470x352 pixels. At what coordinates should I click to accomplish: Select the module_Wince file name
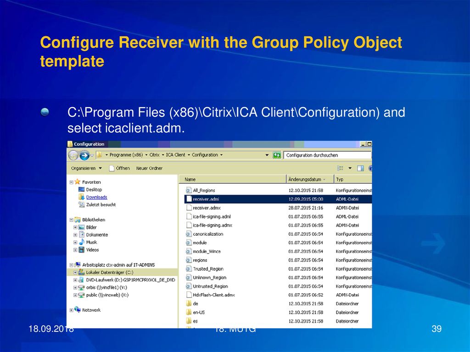pyautogui.click(x=207, y=251)
